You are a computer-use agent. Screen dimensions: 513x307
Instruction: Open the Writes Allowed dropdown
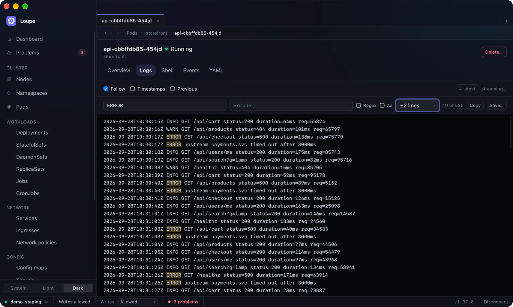pos(138,302)
